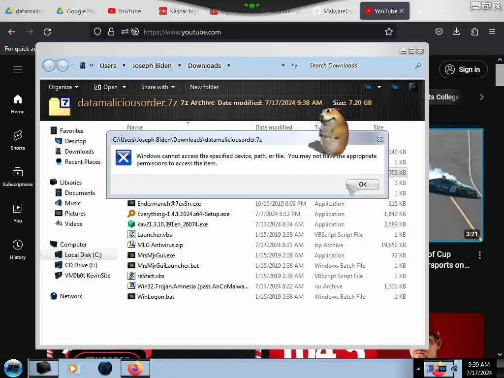Close the error dialog with X
The image size is (504, 378).
[379, 139]
